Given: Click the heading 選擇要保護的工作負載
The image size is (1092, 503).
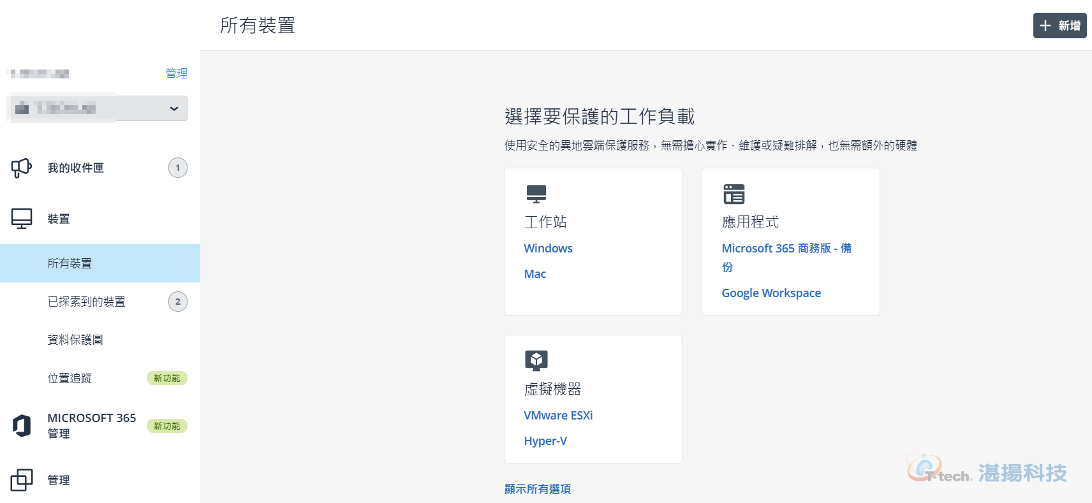Looking at the screenshot, I should pyautogui.click(x=600, y=117).
